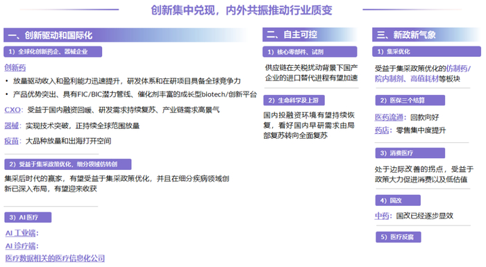Image resolution: width=486 pixels, height=267 pixels.
Task: Click the text 国改已经逐步显效
Action: [425, 216]
